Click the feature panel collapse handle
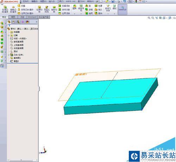The width and height of the screenshot is (176, 162). click(39, 89)
